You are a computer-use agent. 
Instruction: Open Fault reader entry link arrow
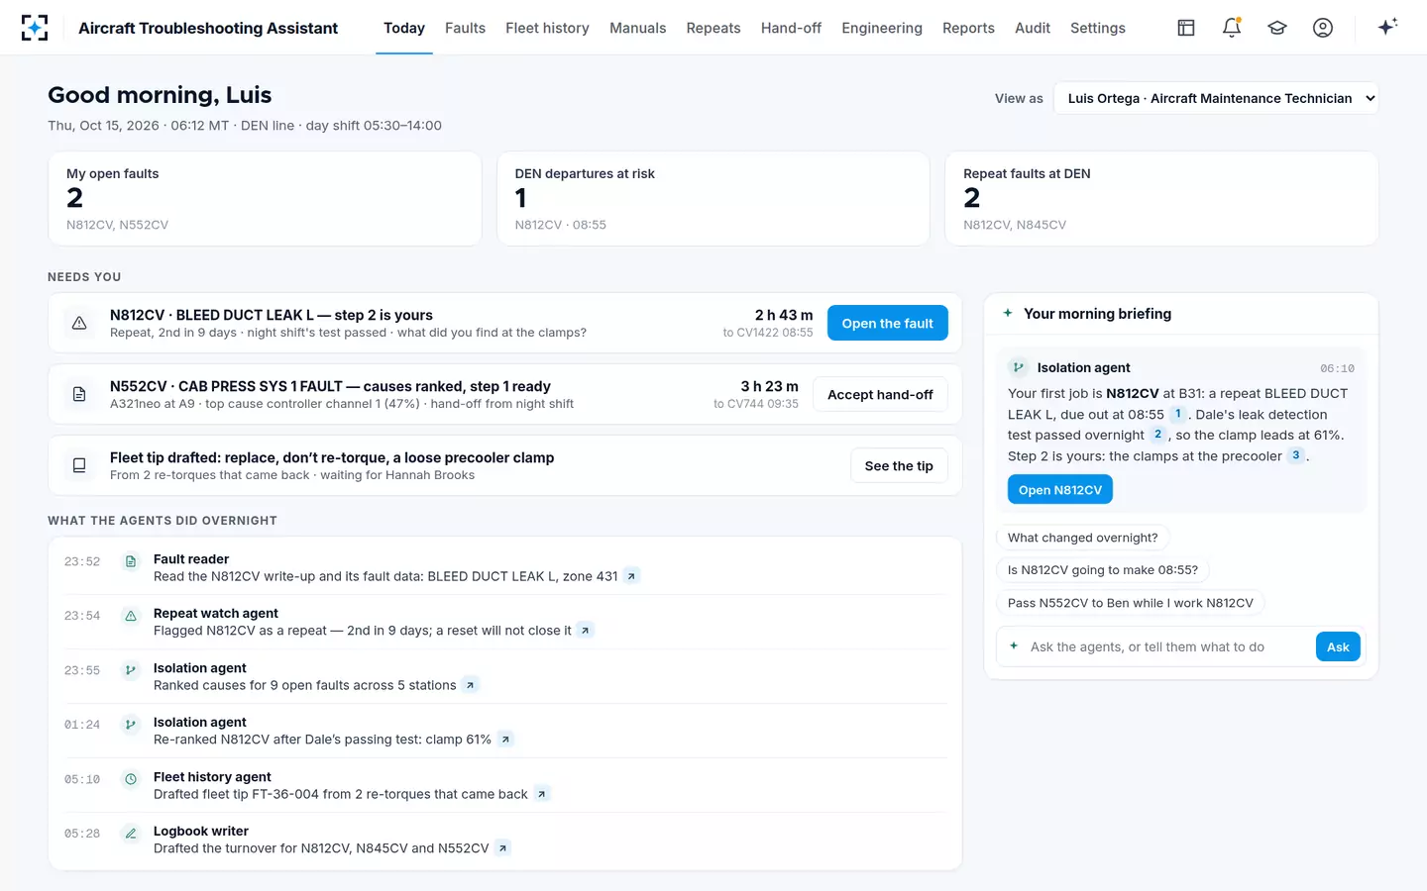pyautogui.click(x=631, y=576)
